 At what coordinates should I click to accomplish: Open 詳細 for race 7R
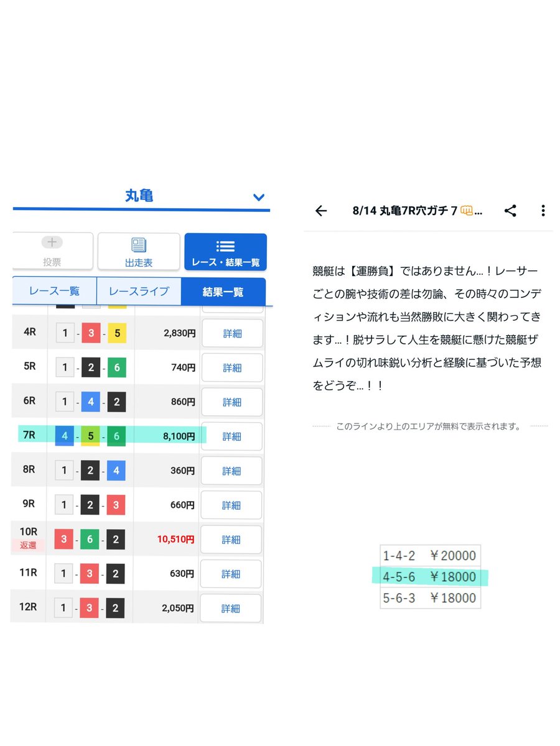click(x=232, y=436)
